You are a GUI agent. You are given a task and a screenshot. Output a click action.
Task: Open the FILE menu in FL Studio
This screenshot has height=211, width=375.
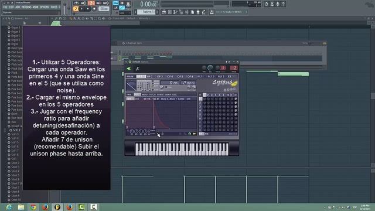pyautogui.click(x=5, y=7)
